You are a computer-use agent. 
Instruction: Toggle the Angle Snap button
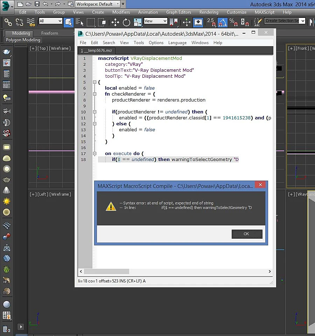[223, 22]
